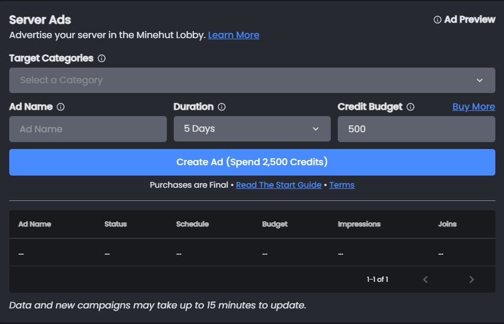
Task: Click the Impressions column header
Action: [359, 224]
